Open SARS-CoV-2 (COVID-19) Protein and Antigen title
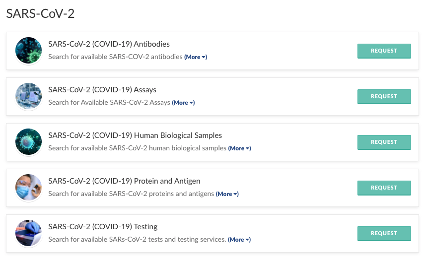Viewport: 423px width, 262px height. [x=124, y=181]
